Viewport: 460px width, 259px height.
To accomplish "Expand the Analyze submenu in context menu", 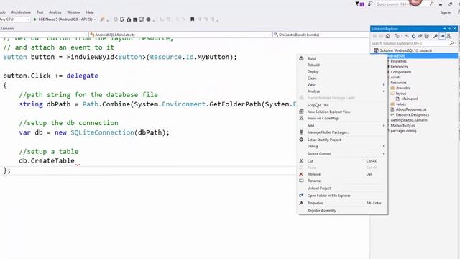I will 342,91.
